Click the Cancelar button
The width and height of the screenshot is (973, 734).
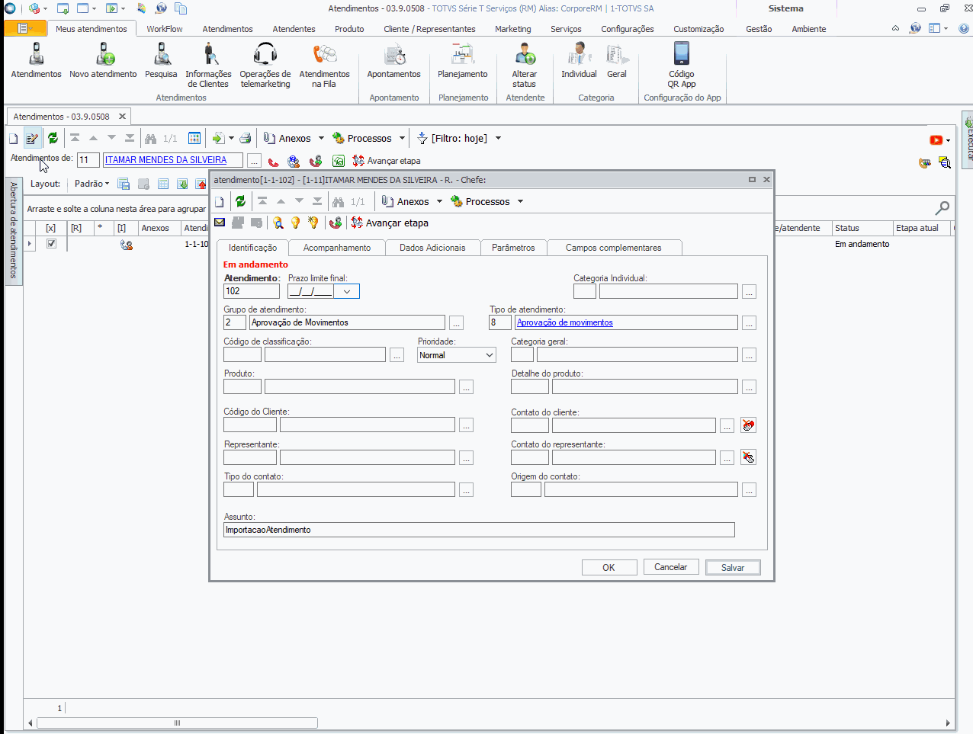point(671,567)
